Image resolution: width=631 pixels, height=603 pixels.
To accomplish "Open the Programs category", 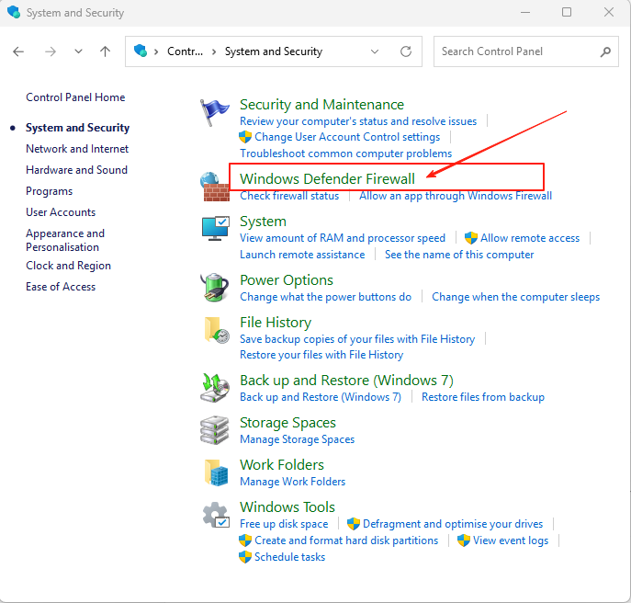I will 49,191.
